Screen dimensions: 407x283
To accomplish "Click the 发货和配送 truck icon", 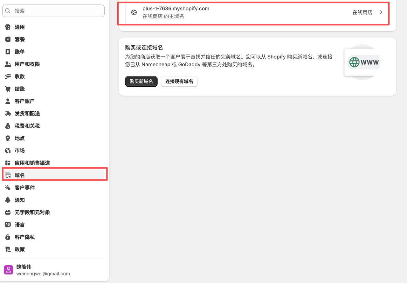I will tap(8, 114).
